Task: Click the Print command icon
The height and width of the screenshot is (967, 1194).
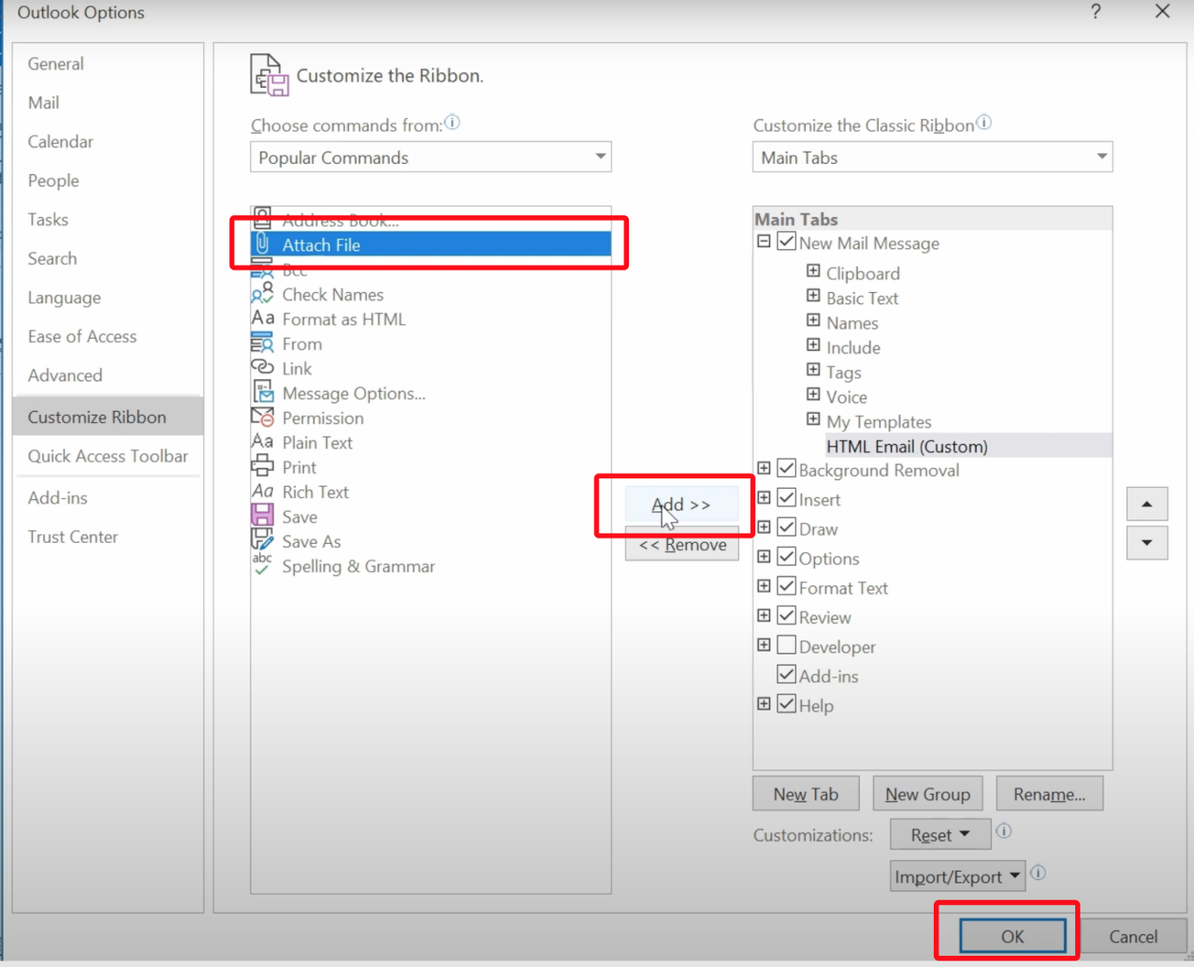Action: [263, 466]
